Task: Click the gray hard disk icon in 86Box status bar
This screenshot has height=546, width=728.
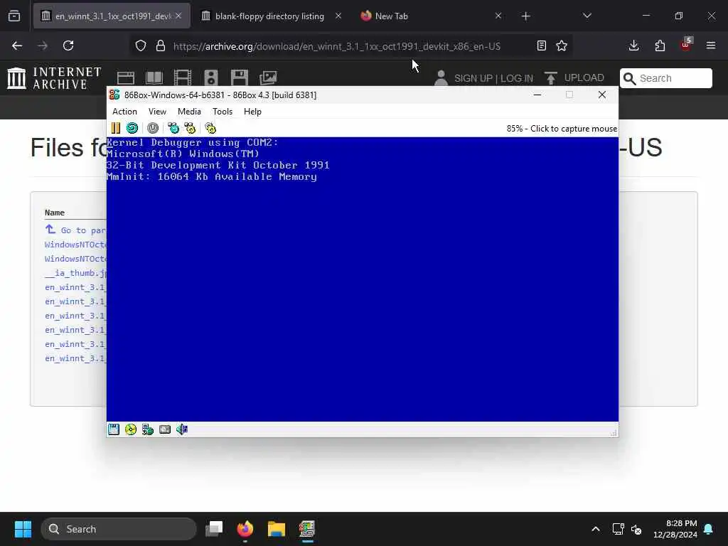Action: pyautogui.click(x=165, y=429)
